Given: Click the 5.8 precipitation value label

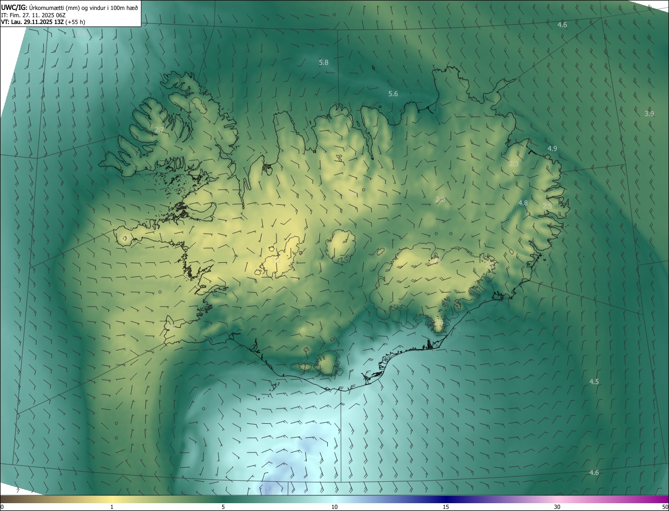Looking at the screenshot, I should (324, 62).
